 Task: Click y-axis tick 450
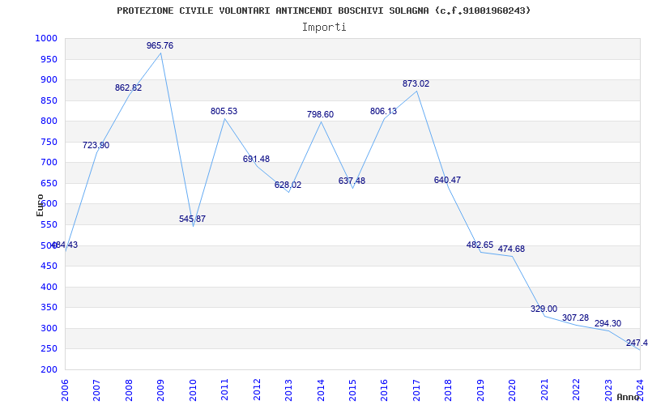(49, 266)
